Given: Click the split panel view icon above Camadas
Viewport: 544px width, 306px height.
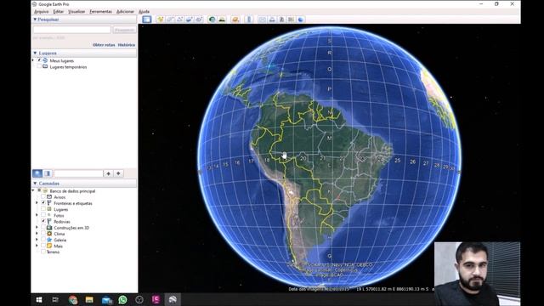Looking at the screenshot, I should (48, 173).
